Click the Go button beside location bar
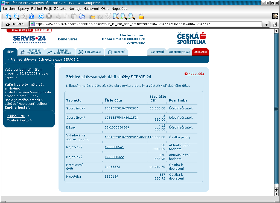This screenshot has width=280, height=203. tap(275, 24)
